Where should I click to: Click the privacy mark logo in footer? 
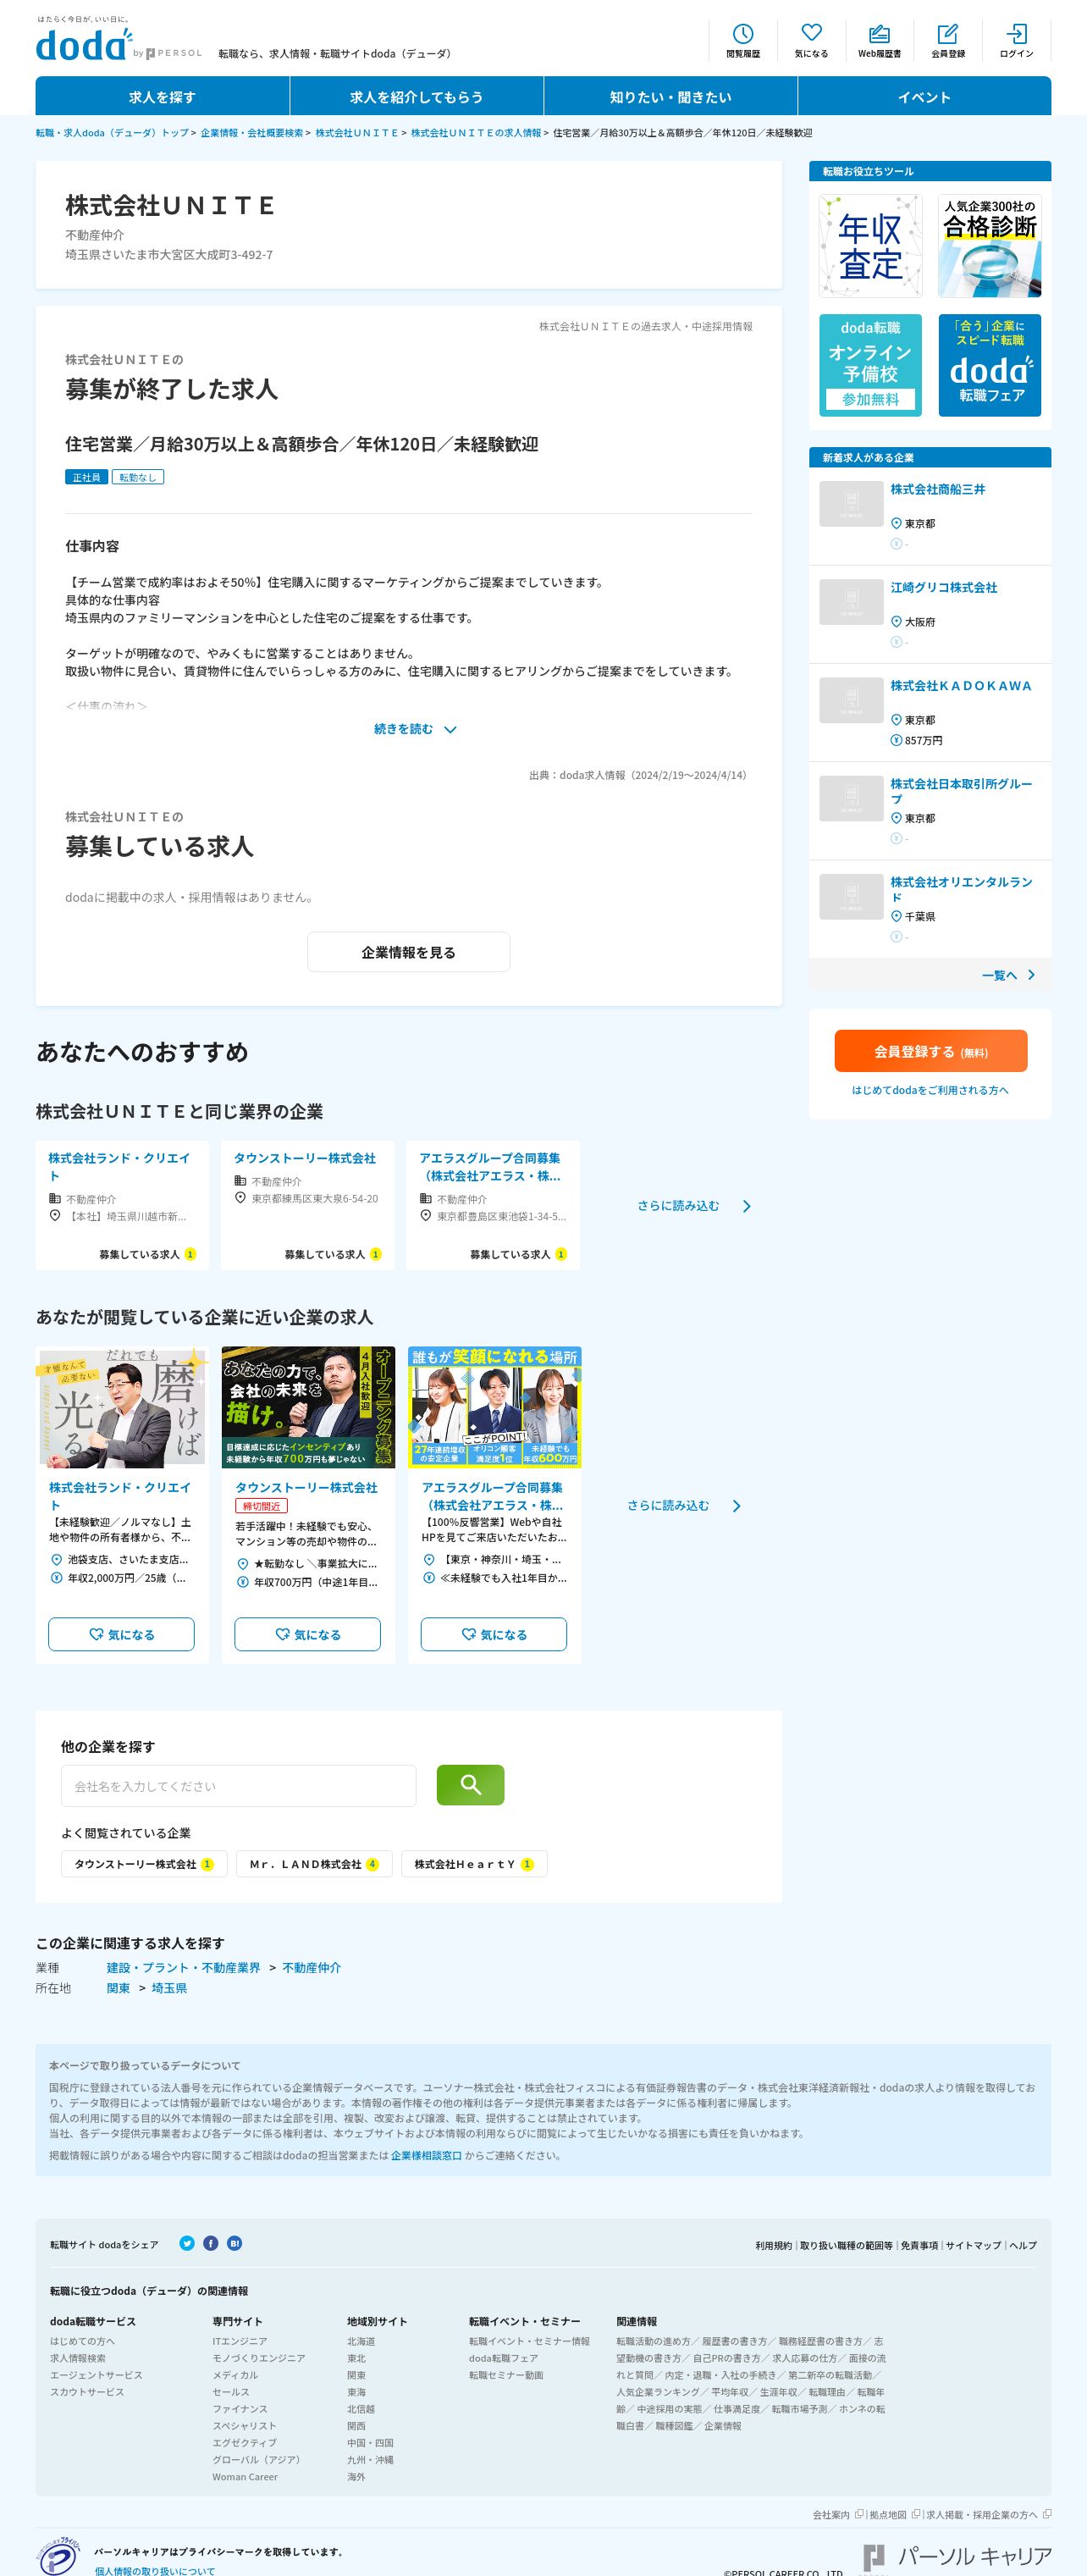[x=58, y=2555]
